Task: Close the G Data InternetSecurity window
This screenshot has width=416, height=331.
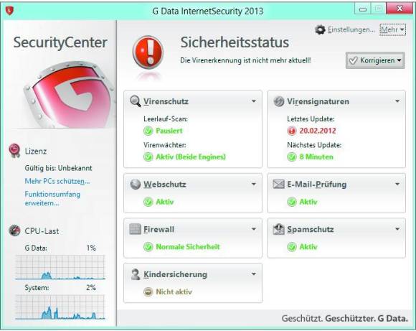Action: 400,9
